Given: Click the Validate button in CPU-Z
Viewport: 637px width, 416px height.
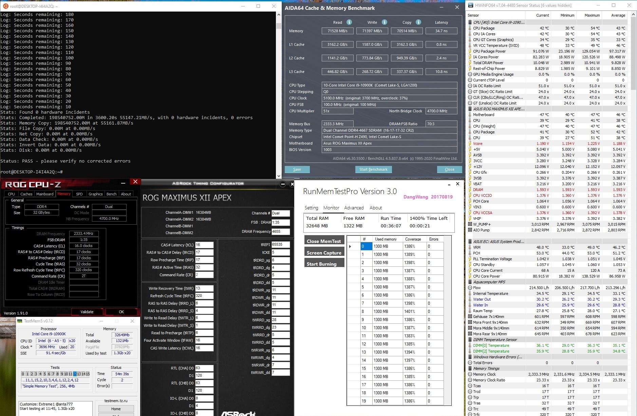Looking at the screenshot, I should (x=87, y=311).
